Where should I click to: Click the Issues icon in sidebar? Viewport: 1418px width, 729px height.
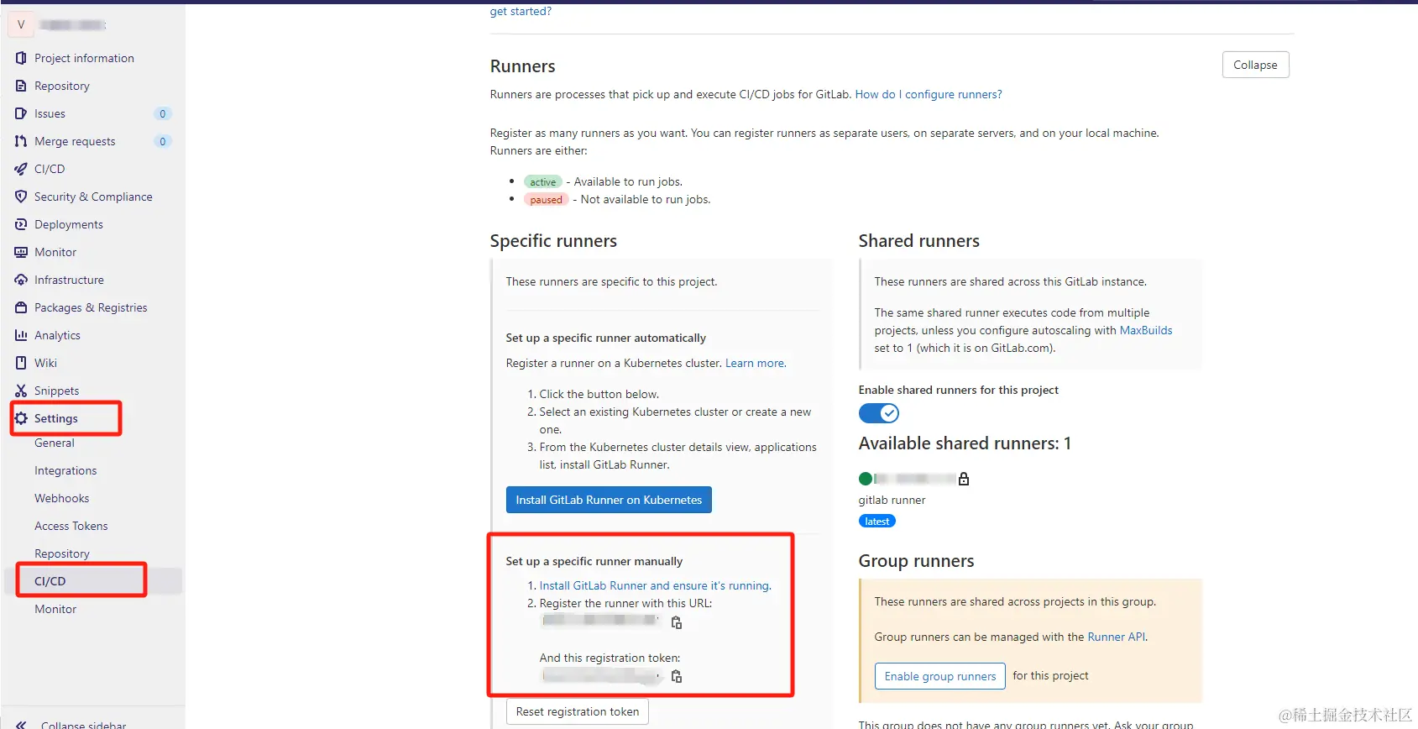click(21, 113)
